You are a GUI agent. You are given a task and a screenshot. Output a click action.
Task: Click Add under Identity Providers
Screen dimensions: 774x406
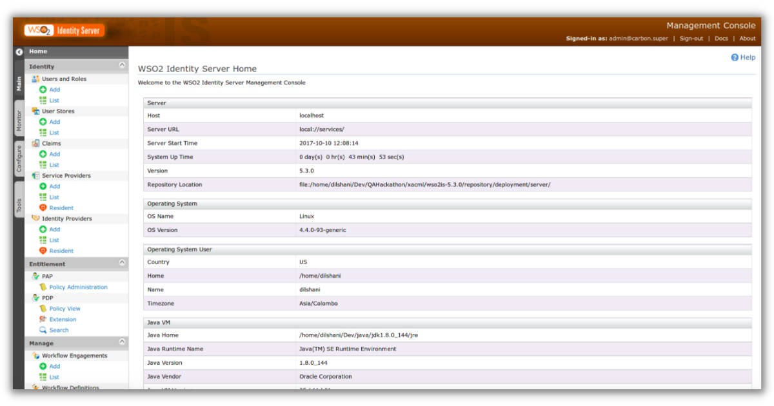[x=54, y=229]
